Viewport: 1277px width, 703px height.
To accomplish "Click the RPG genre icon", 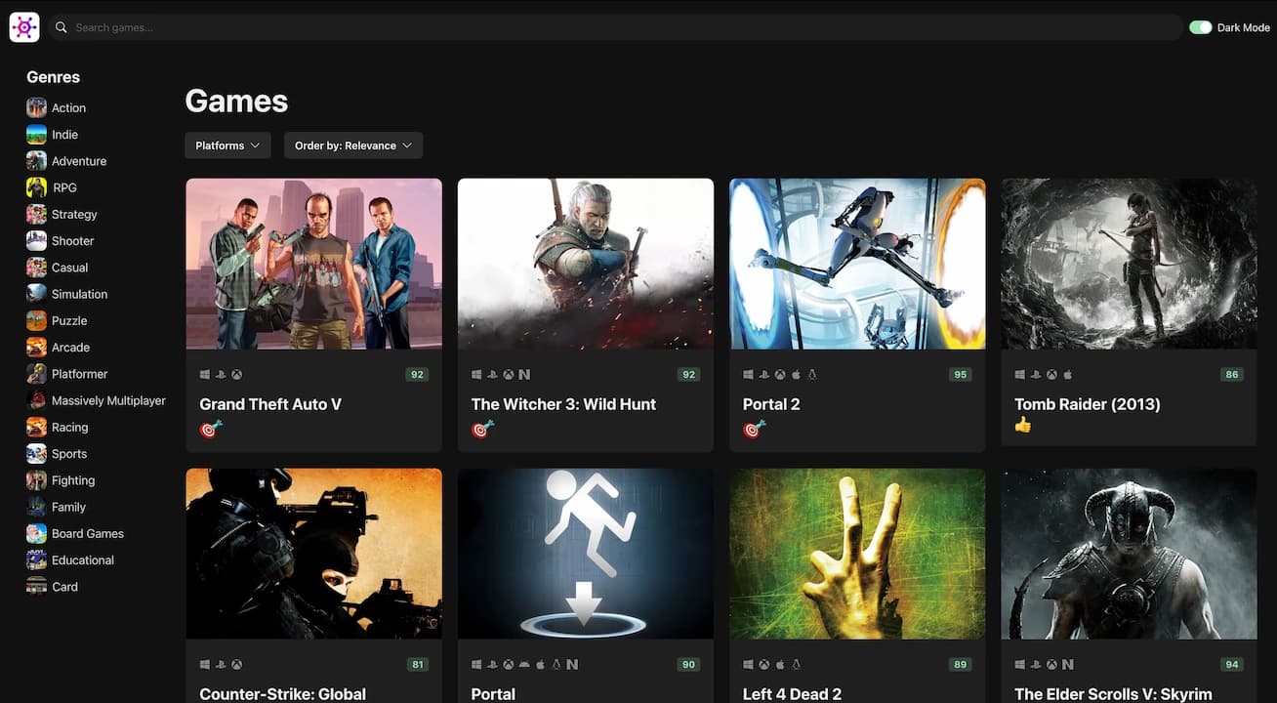I will pos(36,187).
